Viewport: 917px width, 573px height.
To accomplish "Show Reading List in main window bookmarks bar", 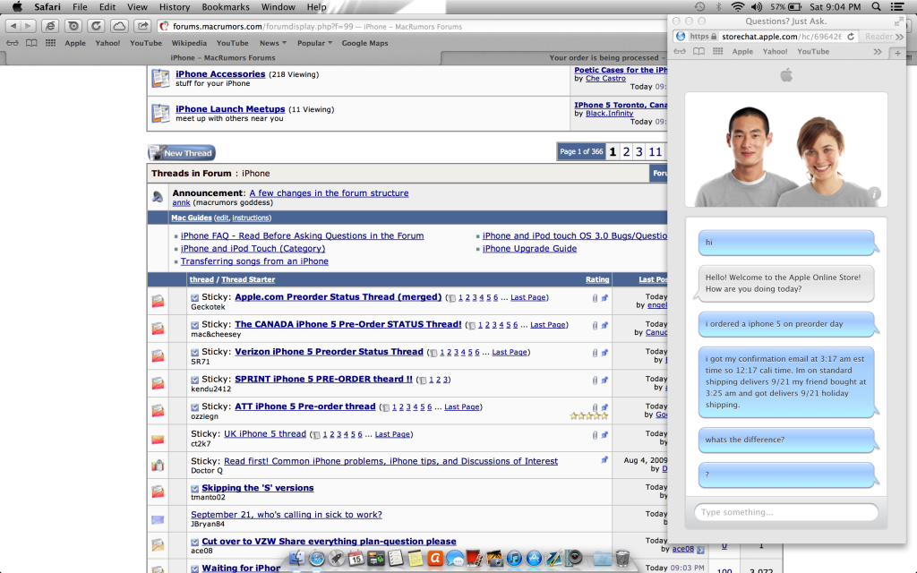I will point(13,43).
